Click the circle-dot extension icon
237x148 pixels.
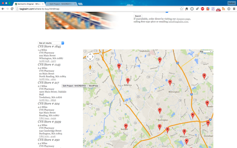coord(192,9)
